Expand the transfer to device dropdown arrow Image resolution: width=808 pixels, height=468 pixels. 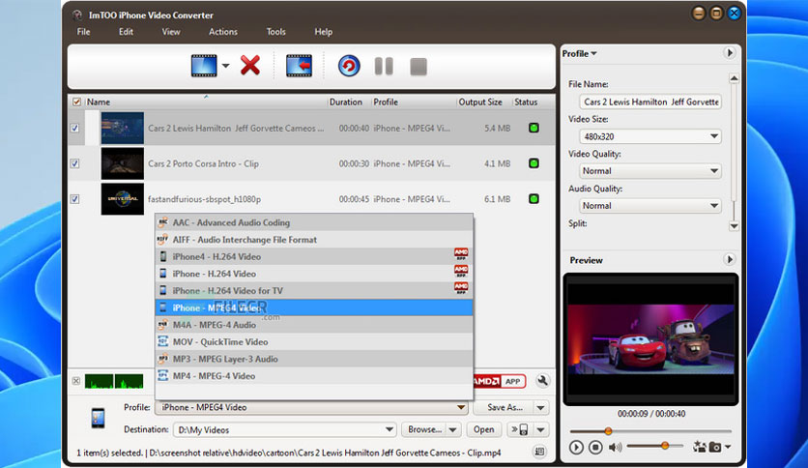pyautogui.click(x=541, y=429)
